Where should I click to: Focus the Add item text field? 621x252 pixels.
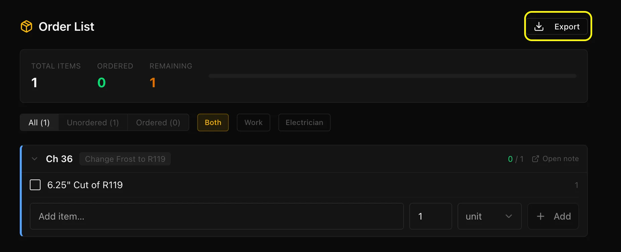pos(217,216)
